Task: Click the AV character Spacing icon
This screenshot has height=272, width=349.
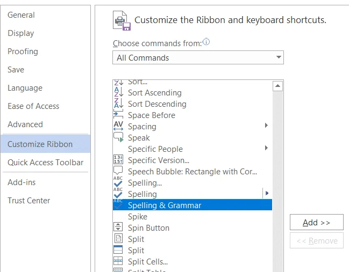Action: point(118,126)
